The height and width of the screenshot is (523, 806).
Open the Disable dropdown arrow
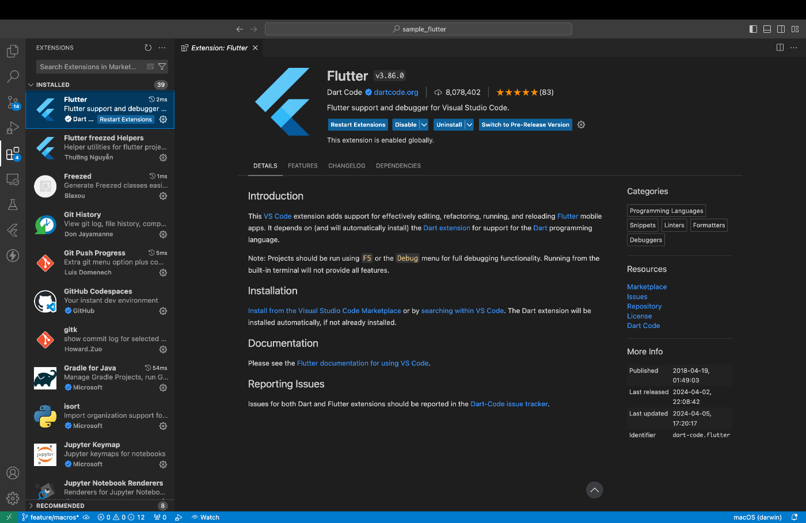pos(424,124)
